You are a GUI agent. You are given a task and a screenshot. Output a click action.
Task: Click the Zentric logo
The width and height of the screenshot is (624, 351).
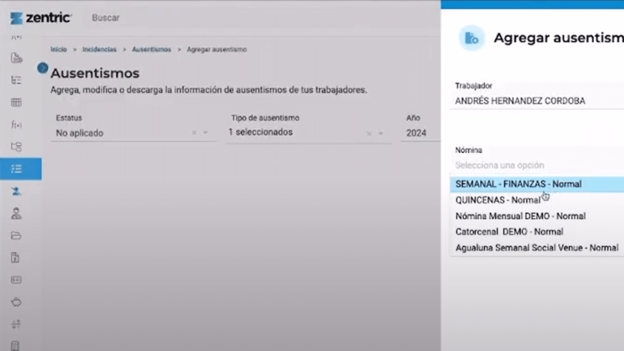(x=41, y=18)
